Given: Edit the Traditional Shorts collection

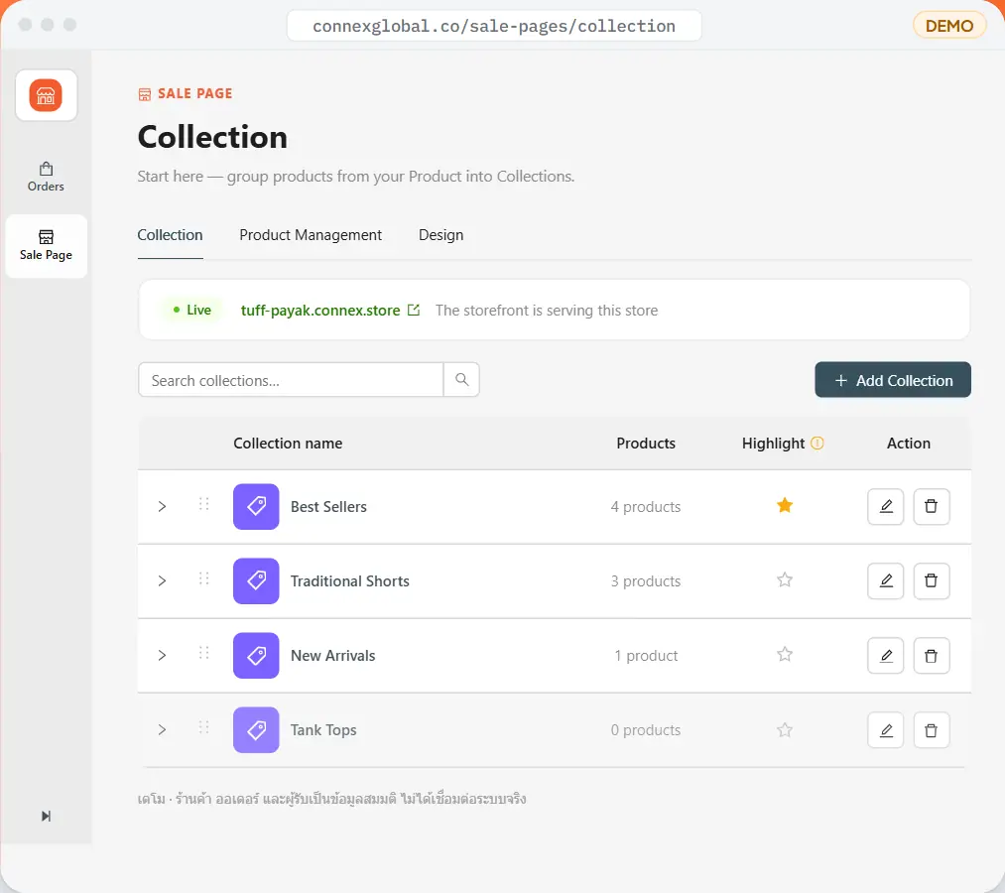Looking at the screenshot, I should [x=886, y=580].
